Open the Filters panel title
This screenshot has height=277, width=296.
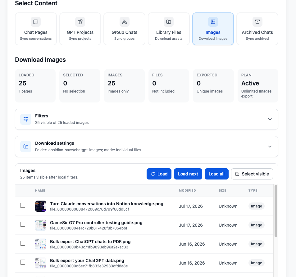coord(42,116)
